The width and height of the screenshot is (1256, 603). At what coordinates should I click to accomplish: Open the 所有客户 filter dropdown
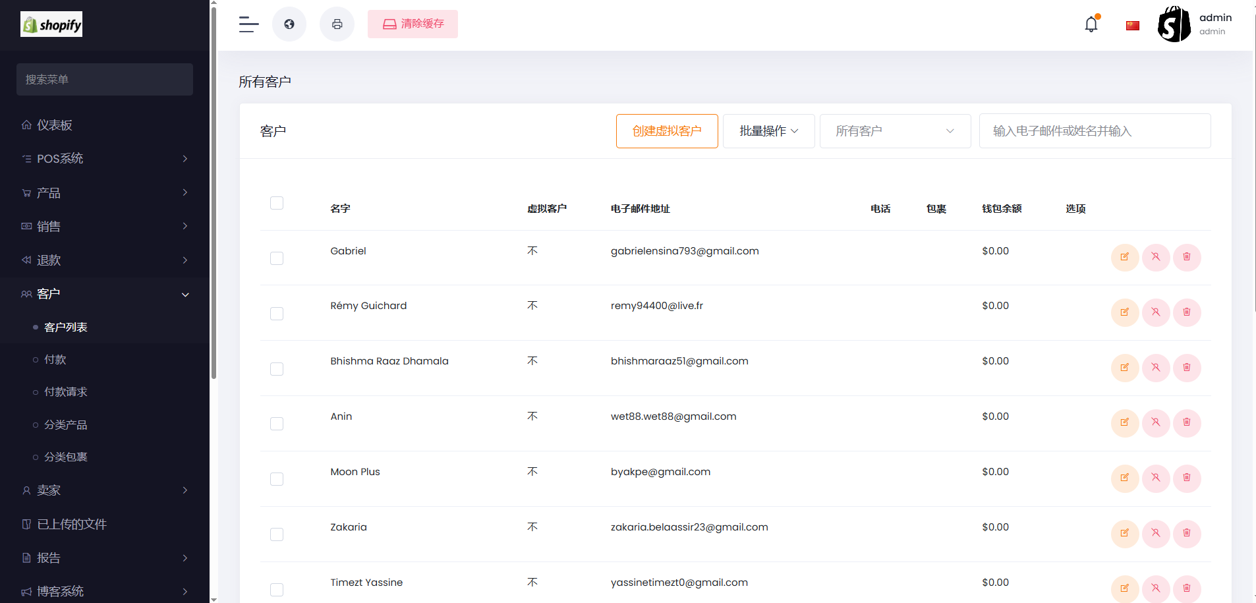click(x=894, y=131)
